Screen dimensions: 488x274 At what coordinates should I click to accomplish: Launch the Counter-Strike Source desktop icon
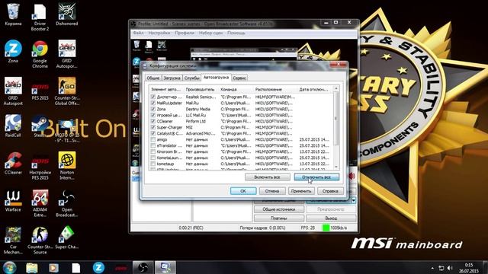40,241
